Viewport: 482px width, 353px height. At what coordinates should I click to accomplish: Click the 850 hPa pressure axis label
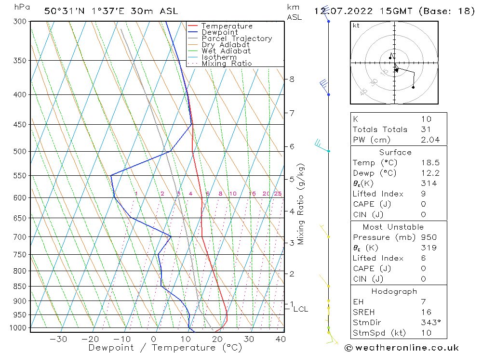[x=20, y=287]
